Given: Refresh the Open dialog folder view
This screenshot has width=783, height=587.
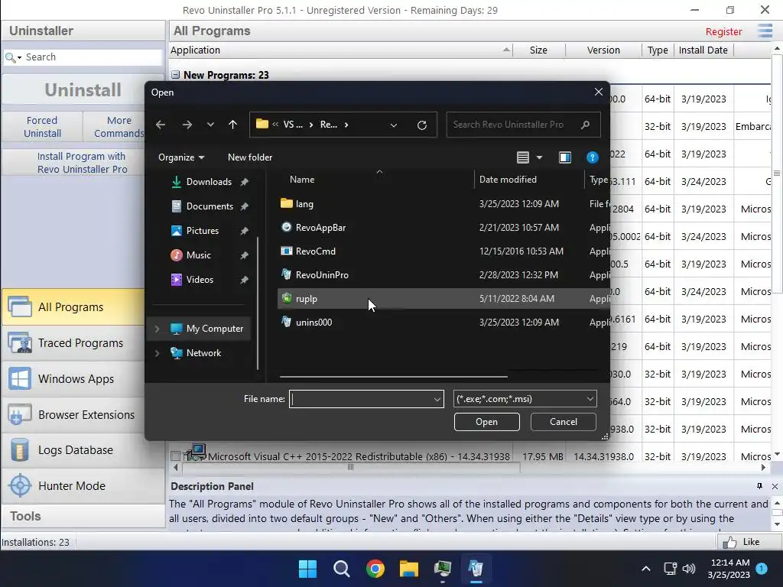Looking at the screenshot, I should click(x=422, y=125).
